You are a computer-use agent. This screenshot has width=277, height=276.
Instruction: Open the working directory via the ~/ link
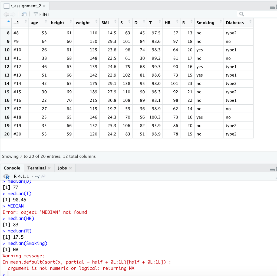(37, 176)
